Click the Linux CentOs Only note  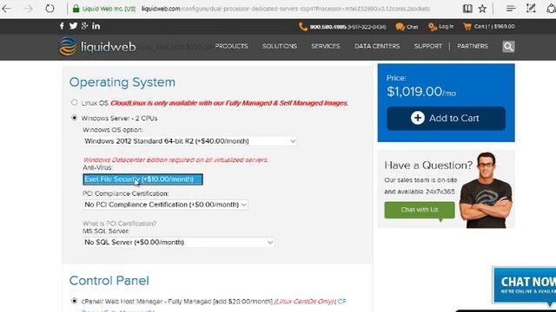click(305, 302)
